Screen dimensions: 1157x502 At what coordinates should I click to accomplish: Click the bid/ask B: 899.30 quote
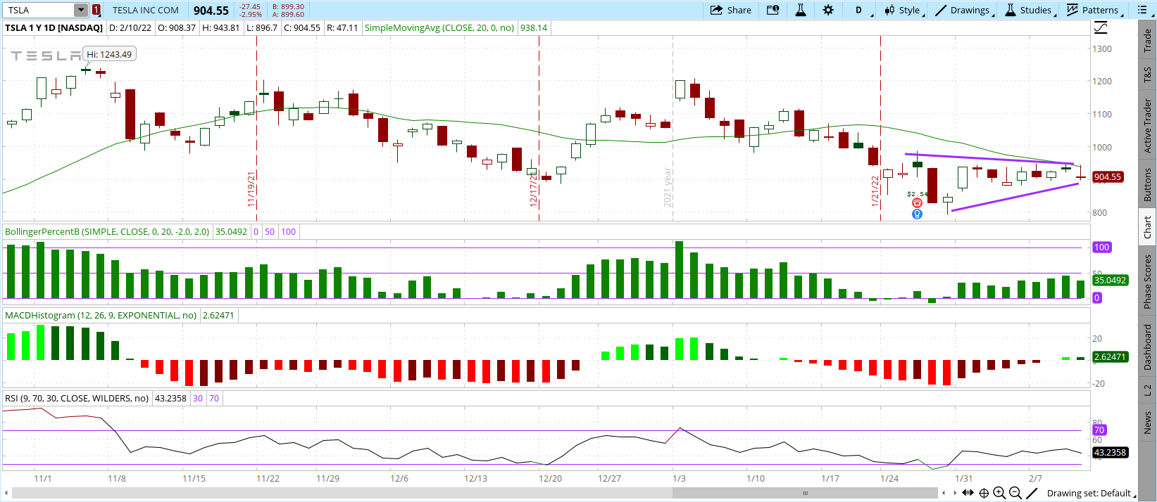(x=288, y=6)
